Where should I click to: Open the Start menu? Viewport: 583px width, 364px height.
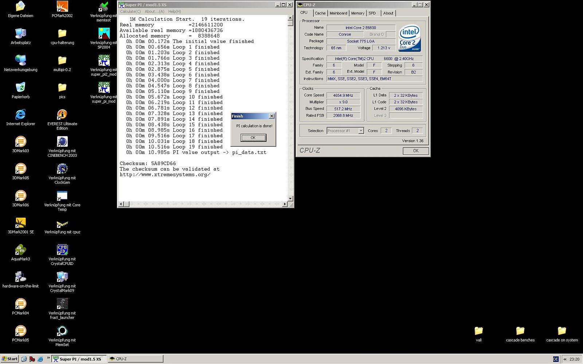pos(9,359)
